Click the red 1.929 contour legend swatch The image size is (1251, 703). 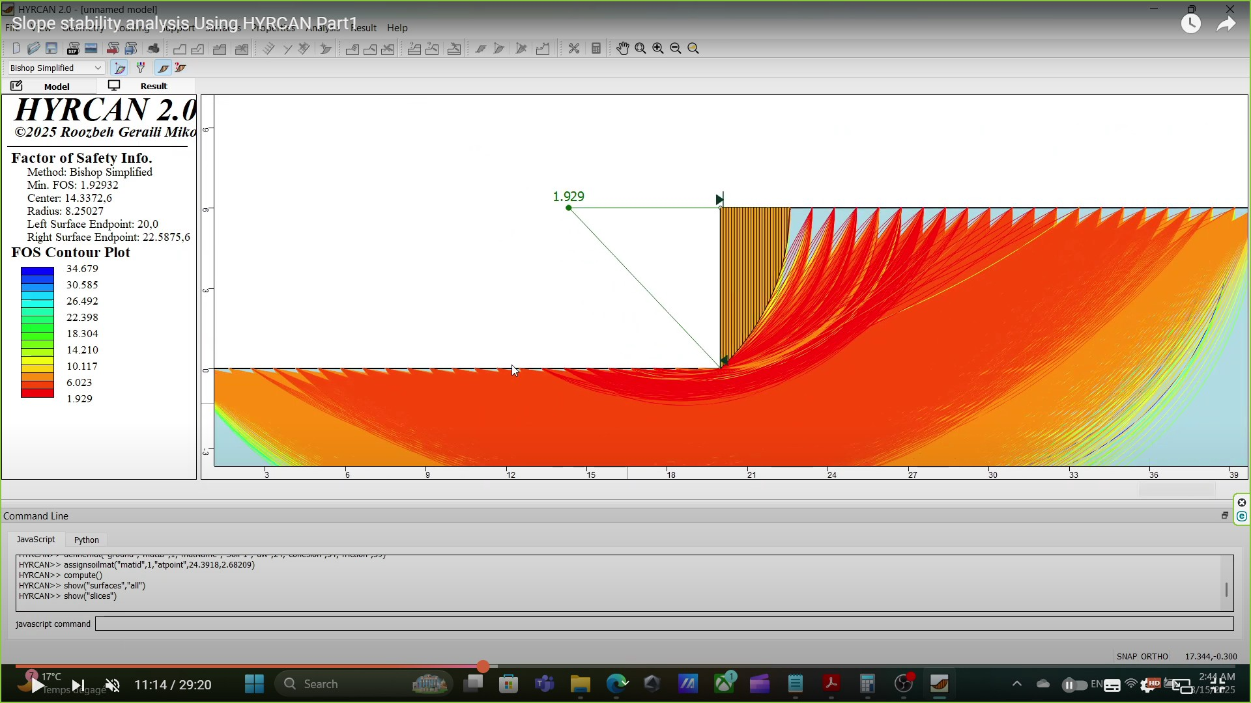point(37,393)
